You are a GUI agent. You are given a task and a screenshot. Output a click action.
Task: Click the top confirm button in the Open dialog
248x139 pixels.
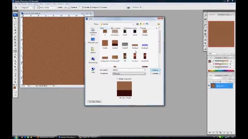[x=155, y=70]
